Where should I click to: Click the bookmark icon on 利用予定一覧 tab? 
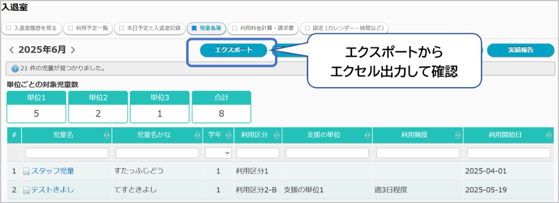point(70,28)
